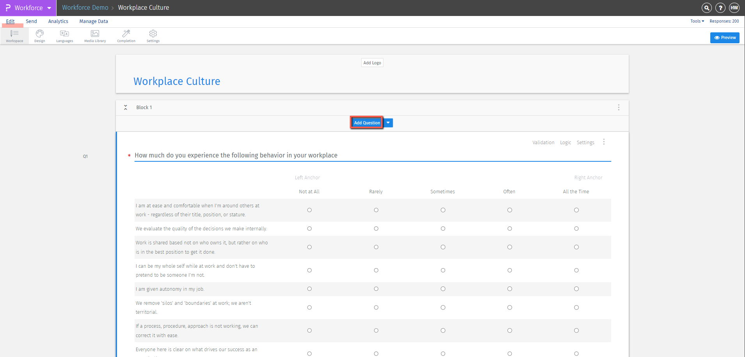Open the HW user profile avatar

(x=734, y=8)
